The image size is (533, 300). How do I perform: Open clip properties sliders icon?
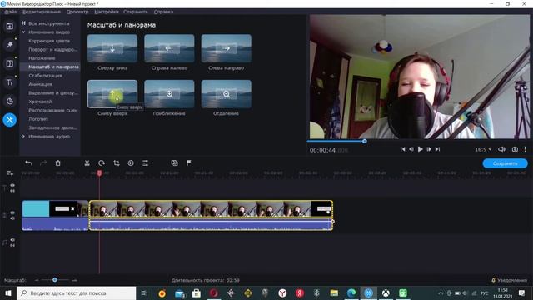pos(145,163)
